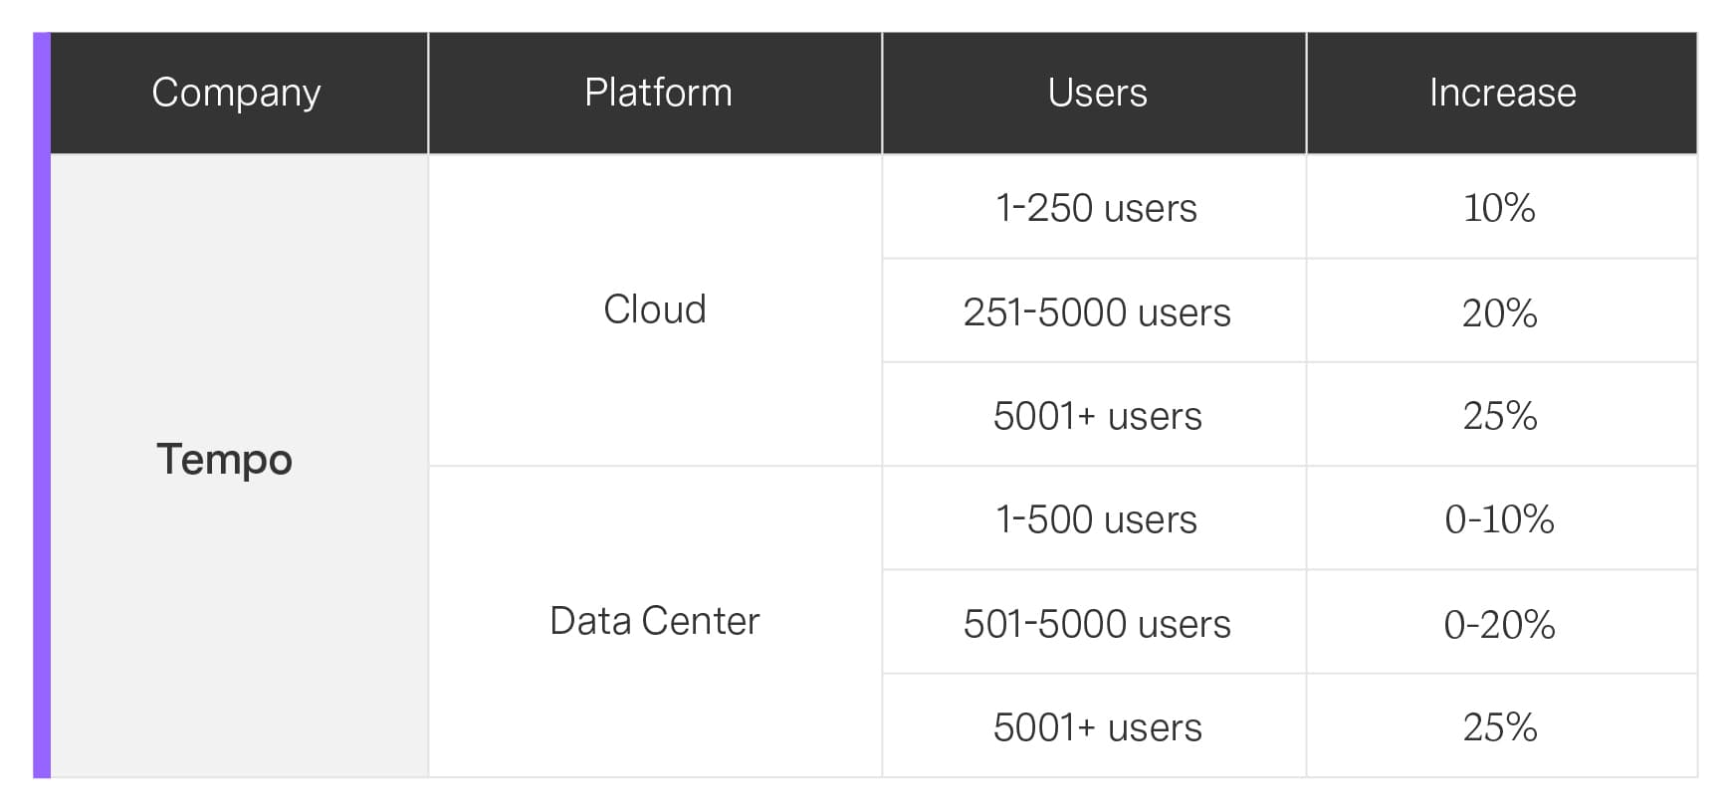This screenshot has height=810, width=1729.
Task: Click the 501-5000 users cell
Action: 1096,624
